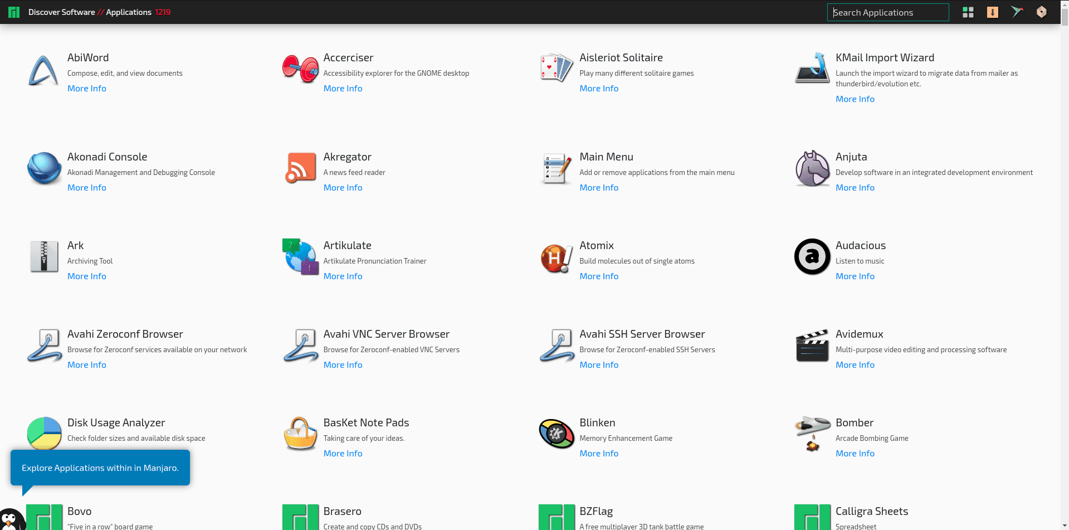Open More Info for Anjuta
Viewport: 1069px width, 530px height.
coord(855,187)
